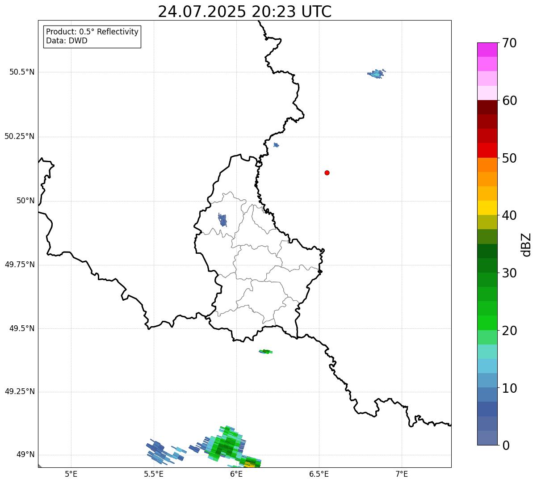Click the 5°E longitude label
This screenshot has width=537, height=483.
point(71,474)
